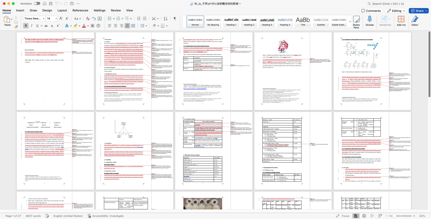Show or hide paragraph marks
This screenshot has width=431, height=219.
coord(175,19)
